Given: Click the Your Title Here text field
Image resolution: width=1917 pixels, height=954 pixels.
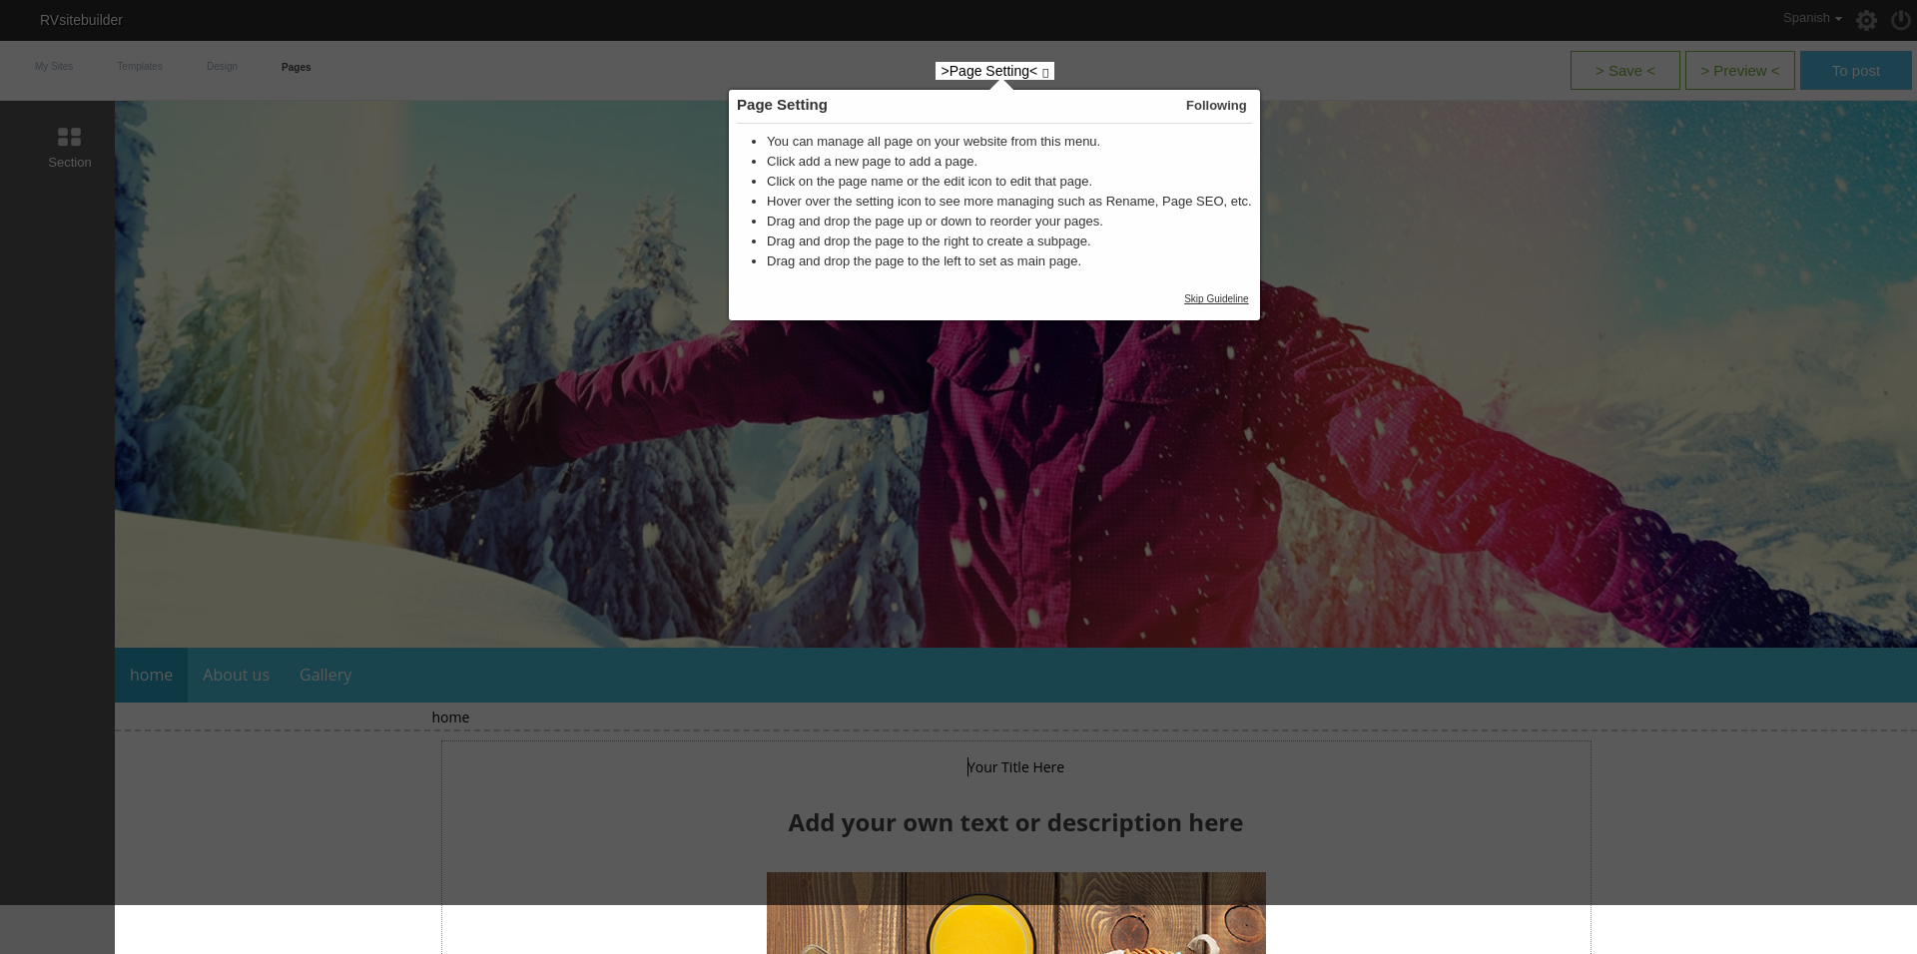Looking at the screenshot, I should click(1015, 767).
